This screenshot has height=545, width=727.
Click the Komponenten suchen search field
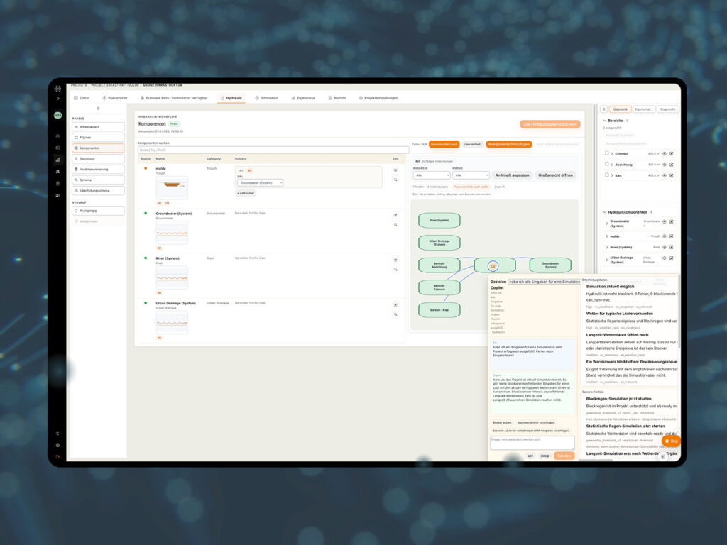[273, 150]
